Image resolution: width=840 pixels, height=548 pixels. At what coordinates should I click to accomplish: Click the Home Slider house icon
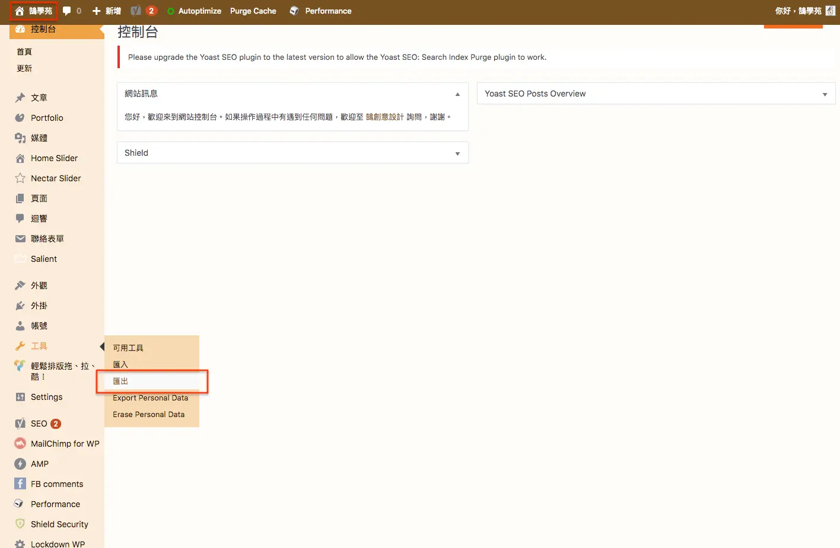(x=20, y=158)
